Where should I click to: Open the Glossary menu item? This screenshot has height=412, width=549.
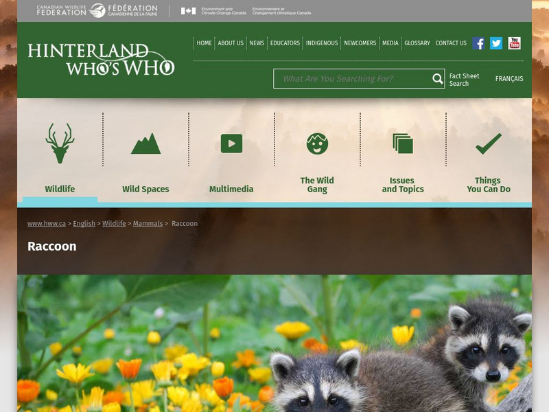pyautogui.click(x=417, y=43)
